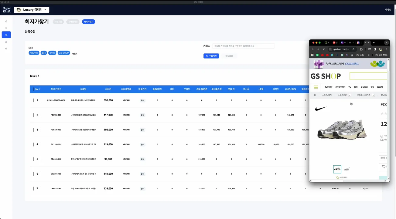
Task: Expand the 스포츠신발 breadcrumb dropdown
Action: click(350, 95)
